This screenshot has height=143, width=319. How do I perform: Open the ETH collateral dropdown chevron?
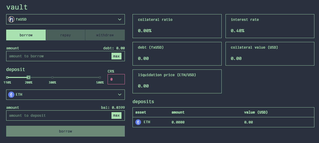pyautogui.click(x=119, y=95)
